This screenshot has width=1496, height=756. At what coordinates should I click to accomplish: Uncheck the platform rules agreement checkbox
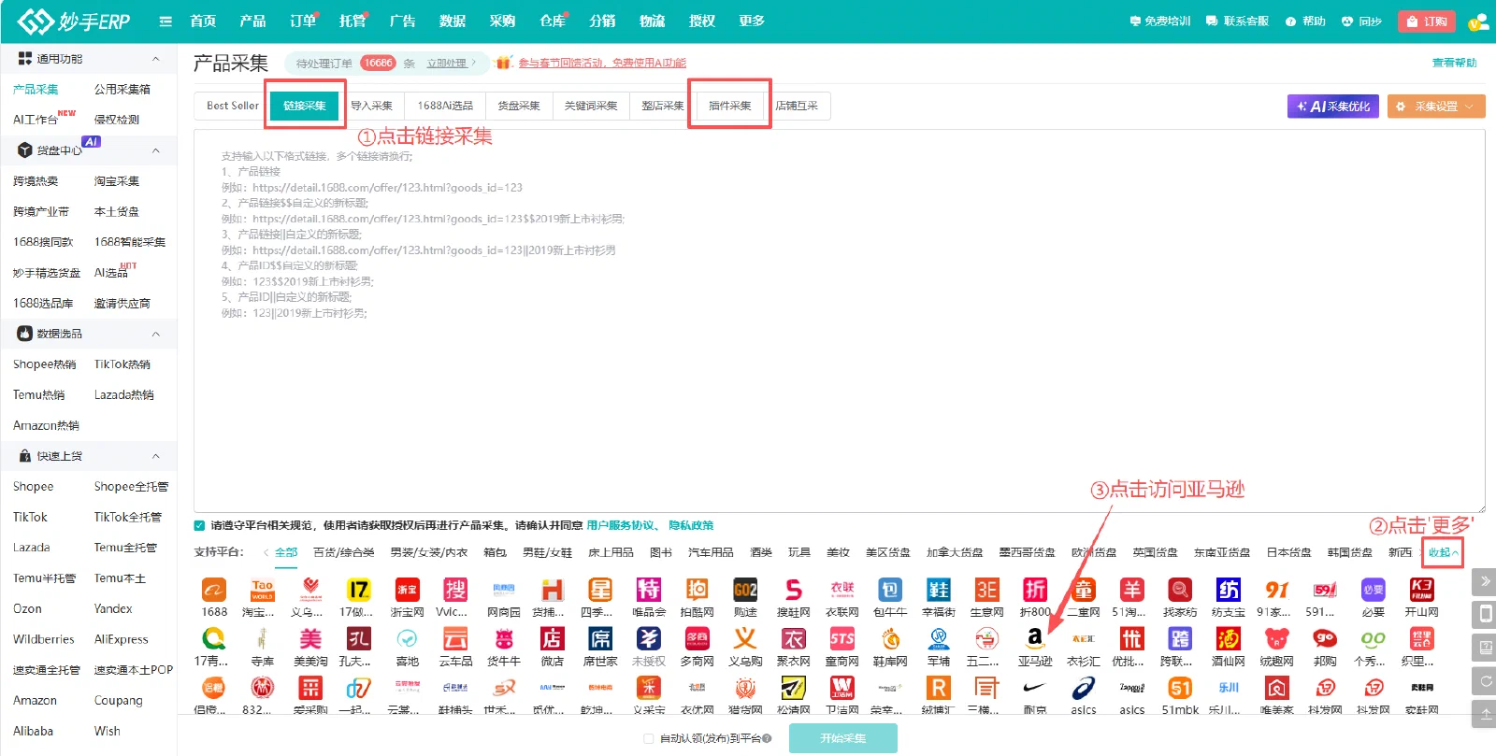pyautogui.click(x=199, y=525)
